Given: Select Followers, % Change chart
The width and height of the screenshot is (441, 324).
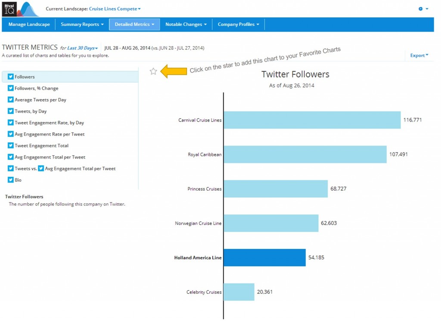Looking at the screenshot, I should pos(36,88).
